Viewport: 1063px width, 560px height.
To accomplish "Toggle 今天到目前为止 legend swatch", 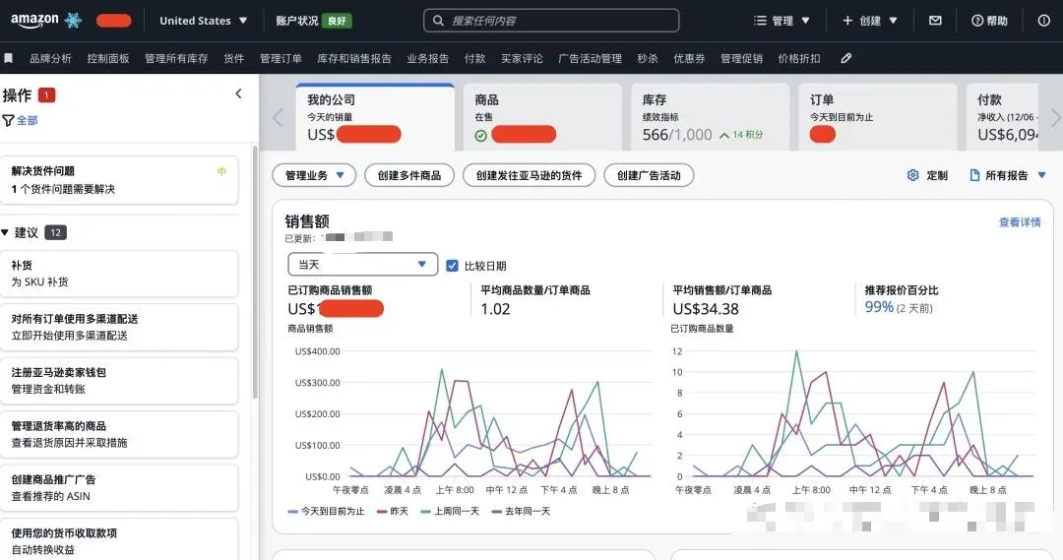I will click(293, 511).
